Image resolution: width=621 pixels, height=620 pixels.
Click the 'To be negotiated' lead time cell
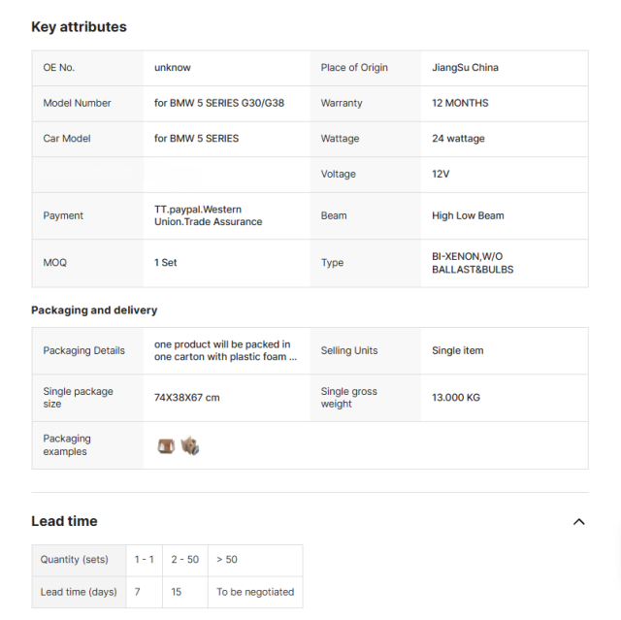(x=255, y=592)
